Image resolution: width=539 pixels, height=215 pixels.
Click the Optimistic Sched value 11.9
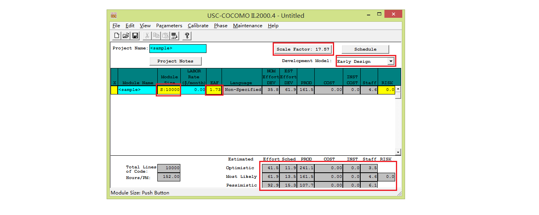pyautogui.click(x=289, y=168)
